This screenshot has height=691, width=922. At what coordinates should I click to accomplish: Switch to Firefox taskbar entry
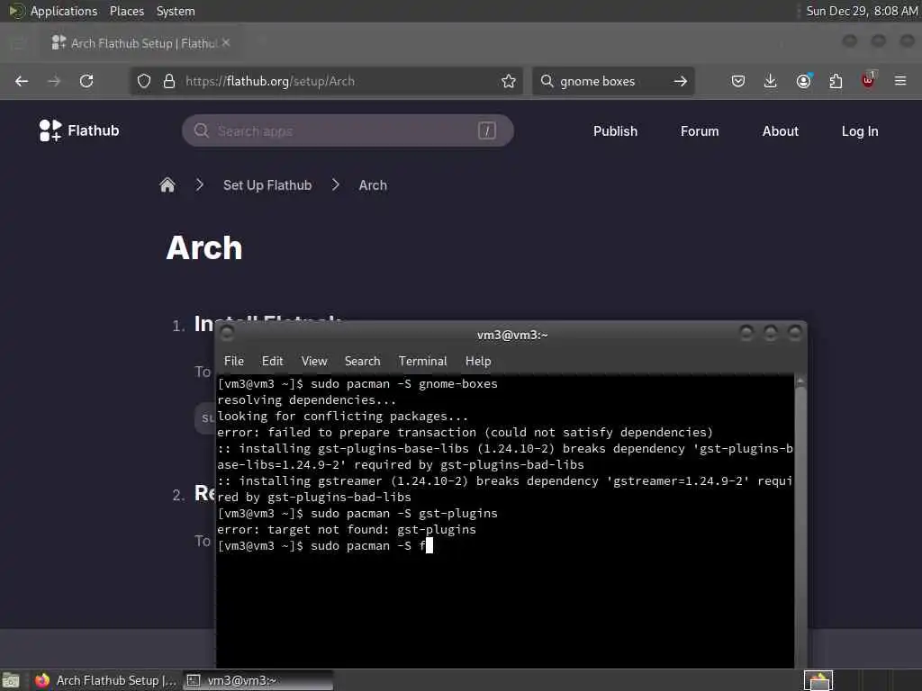[105, 680]
